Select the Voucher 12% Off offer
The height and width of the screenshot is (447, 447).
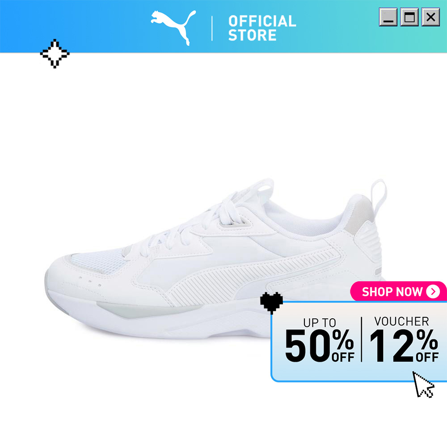(404, 339)
